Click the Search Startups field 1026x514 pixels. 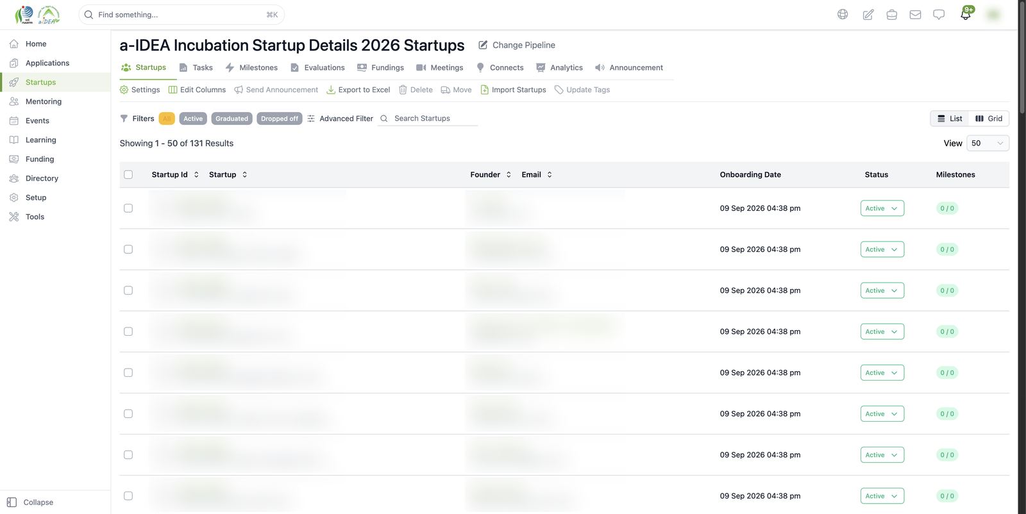coord(428,119)
